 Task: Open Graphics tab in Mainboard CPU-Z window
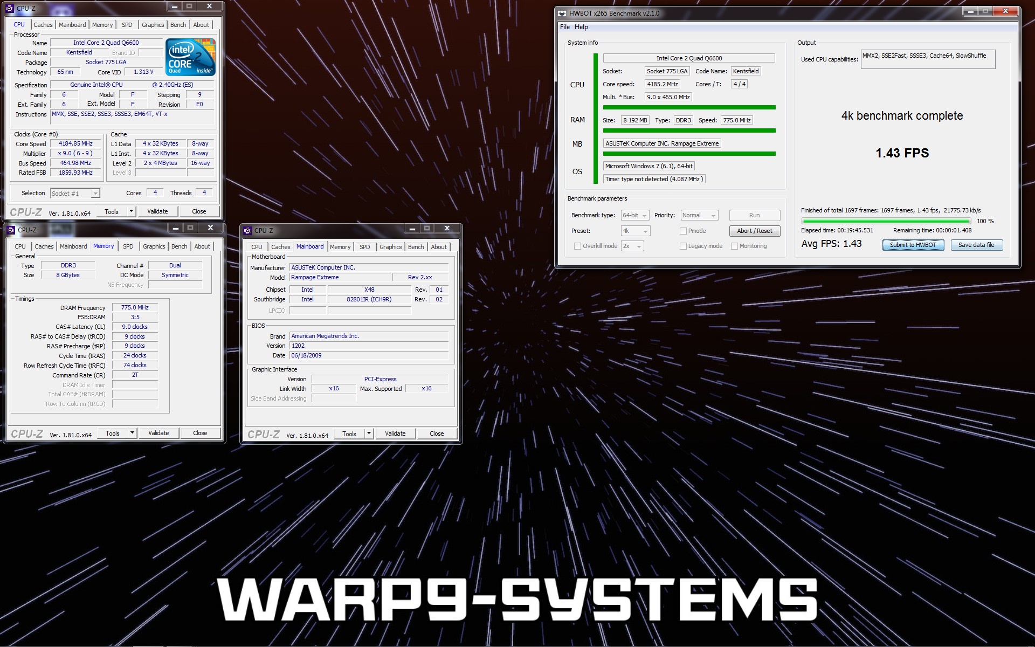click(x=391, y=247)
